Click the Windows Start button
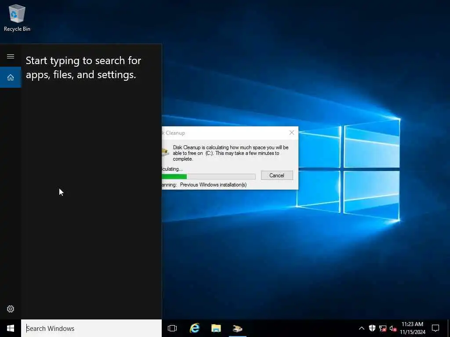The image size is (450, 337). click(x=11, y=328)
